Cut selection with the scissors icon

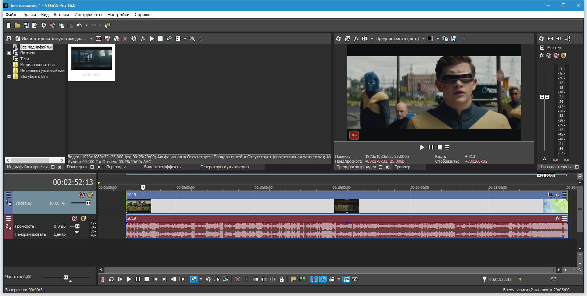point(53,25)
